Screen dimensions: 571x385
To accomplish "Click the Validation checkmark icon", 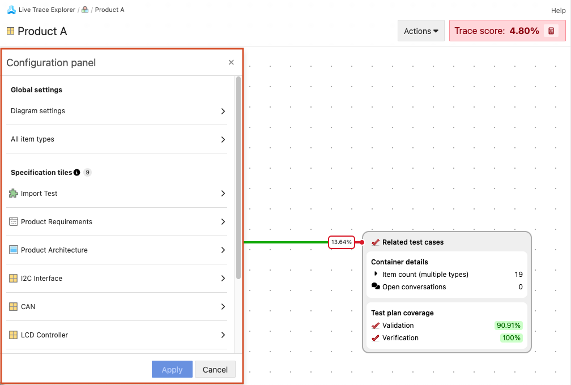I will pos(376,326).
